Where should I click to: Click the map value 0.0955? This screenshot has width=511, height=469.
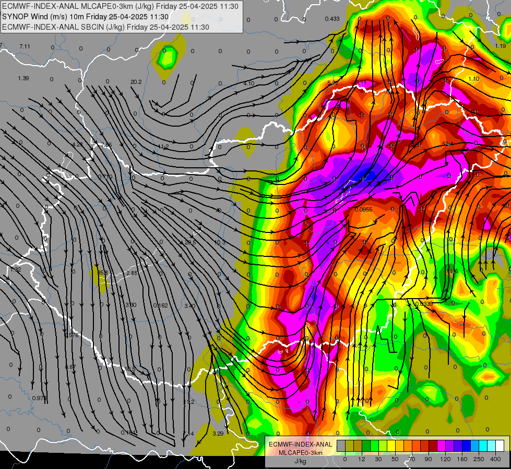pyautogui.click(x=363, y=209)
